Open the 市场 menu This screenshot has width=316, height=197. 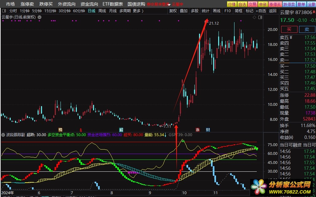(10, 4)
